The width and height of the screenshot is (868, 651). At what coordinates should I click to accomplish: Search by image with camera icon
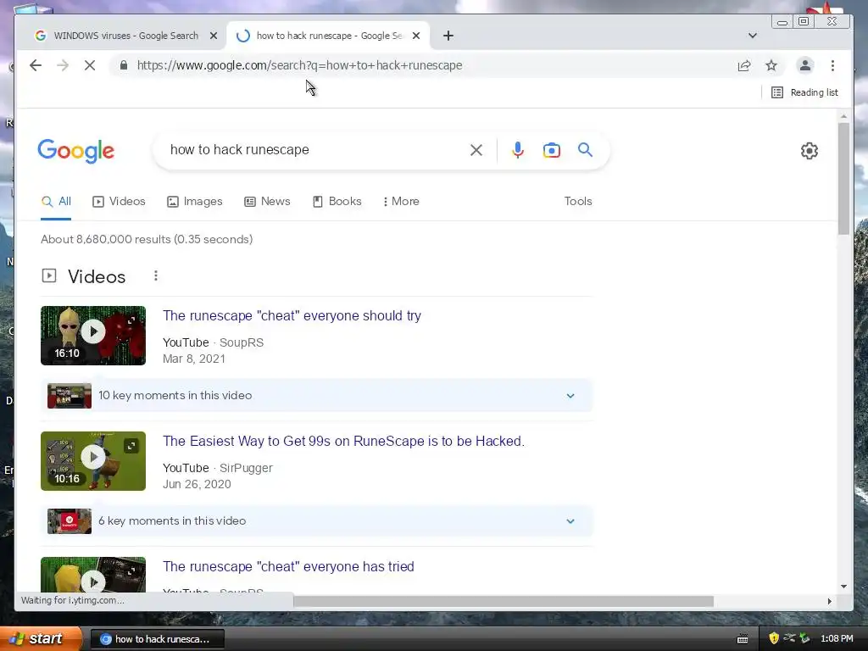point(551,150)
